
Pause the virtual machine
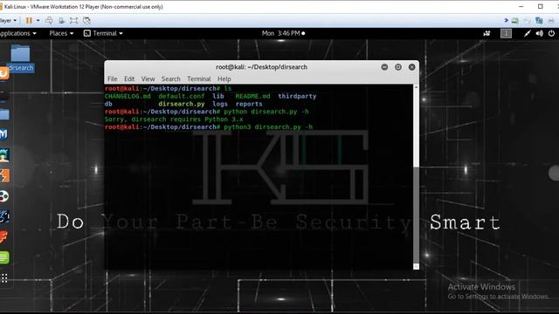click(29, 20)
